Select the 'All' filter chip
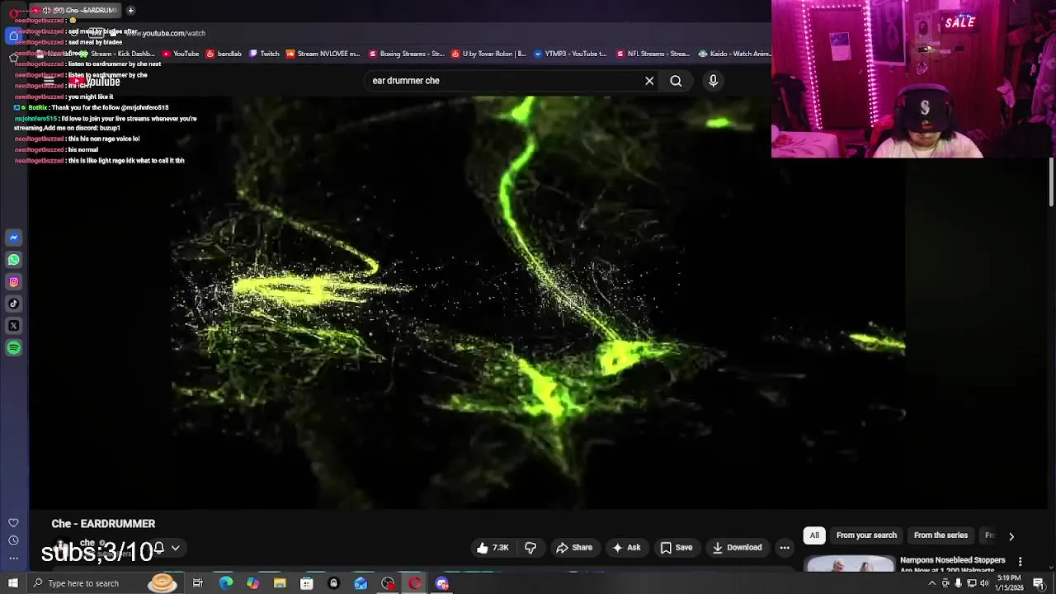Screen dimensions: 1056x594 (x=814, y=535)
